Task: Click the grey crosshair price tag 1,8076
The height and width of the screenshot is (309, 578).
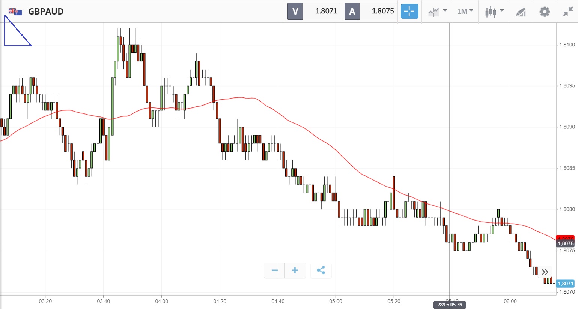Action: tap(565, 243)
